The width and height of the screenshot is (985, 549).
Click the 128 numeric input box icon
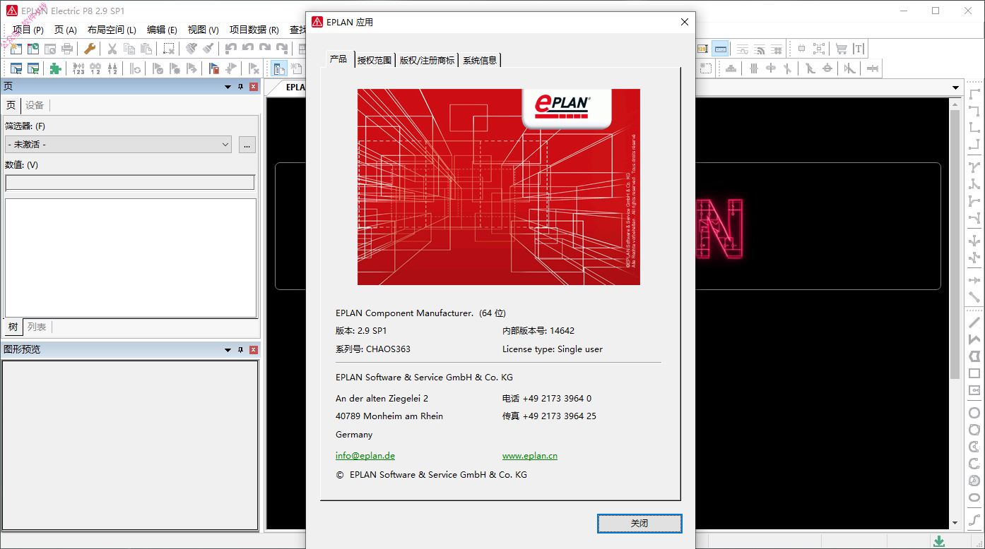coord(702,49)
